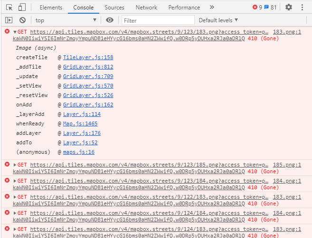Click error icon on the 124/184.png row

pos(7,212)
